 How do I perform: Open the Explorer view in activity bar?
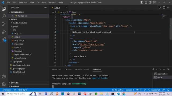click(x=4, y=9)
